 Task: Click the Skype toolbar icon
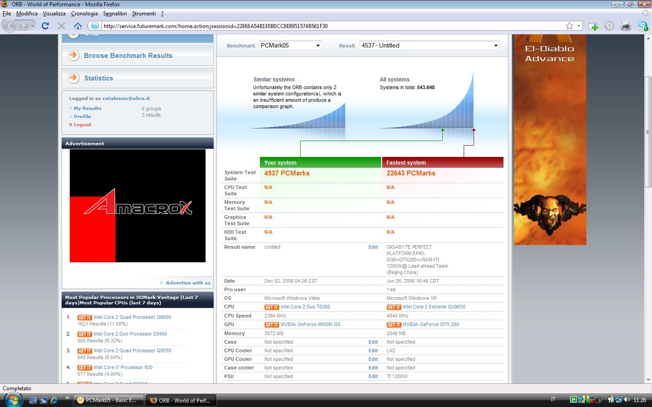coord(642,26)
